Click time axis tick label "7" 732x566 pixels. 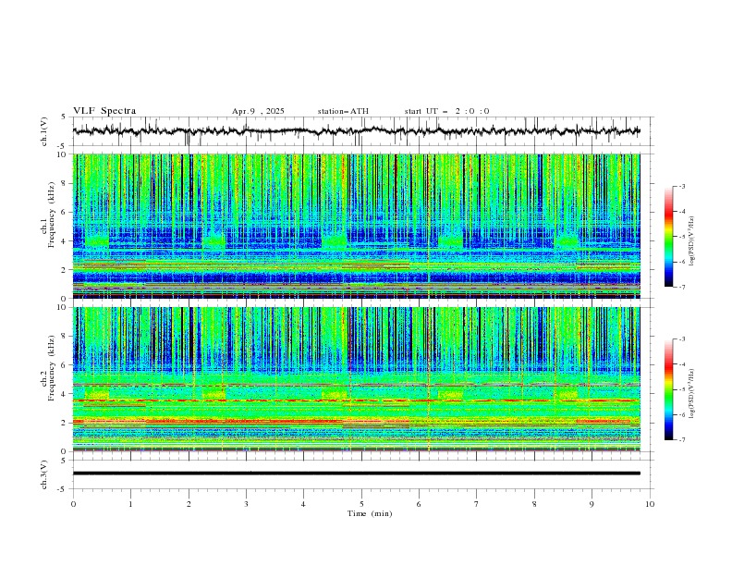(x=477, y=504)
